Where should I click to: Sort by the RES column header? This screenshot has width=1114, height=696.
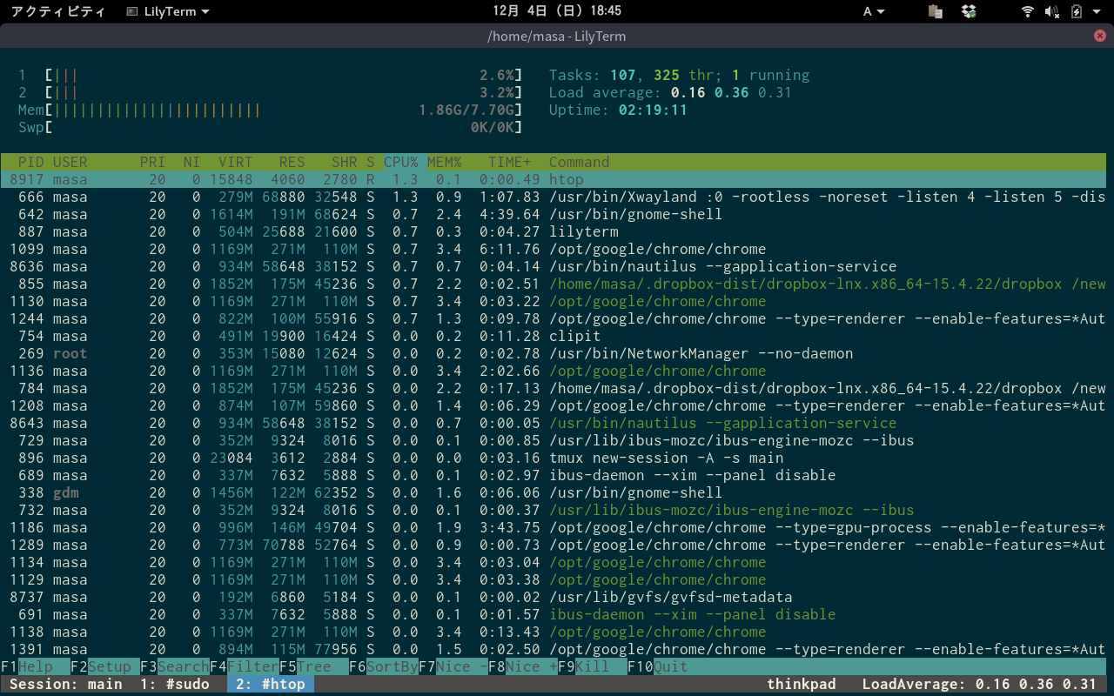pyautogui.click(x=292, y=162)
